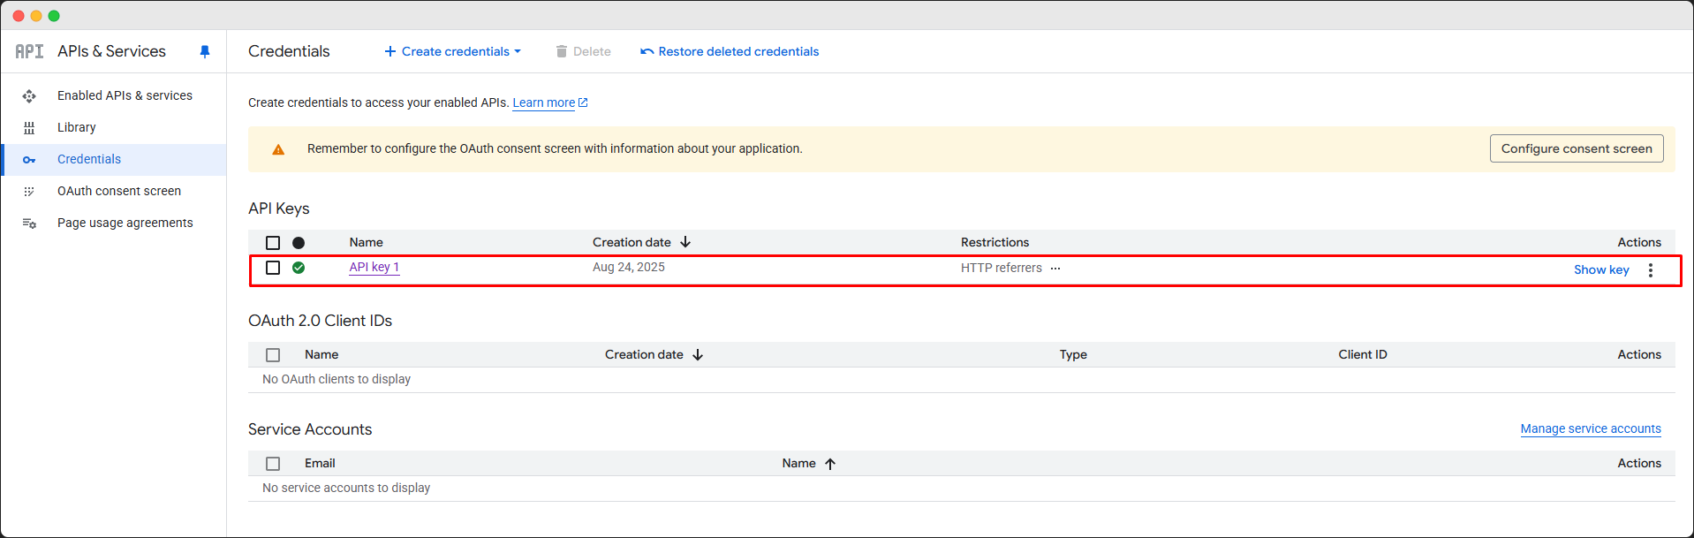Click the Aug 24, 2025 creation date
Image resolution: width=1694 pixels, height=538 pixels.
pyautogui.click(x=629, y=267)
